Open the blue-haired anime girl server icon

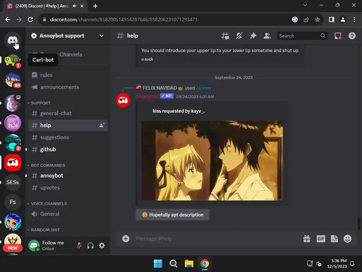[x=13, y=222]
